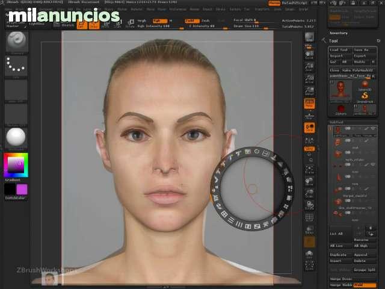Click paintbrush icon on first subtool
This screenshot has width=385, height=289.
[366, 128]
